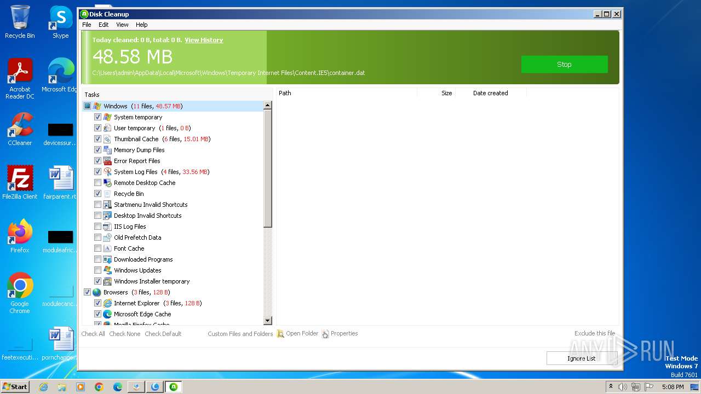Sort by Date created column header
Image resolution: width=701 pixels, height=394 pixels.
coord(491,93)
